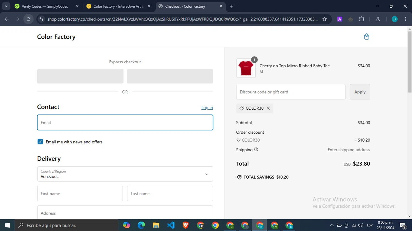The image size is (412, 231).
Task: Open the Chrome profile D avatar
Action: point(394,19)
